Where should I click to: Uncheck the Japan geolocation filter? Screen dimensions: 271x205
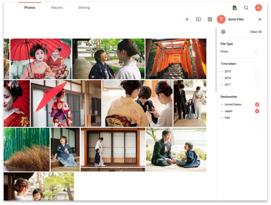257,111
